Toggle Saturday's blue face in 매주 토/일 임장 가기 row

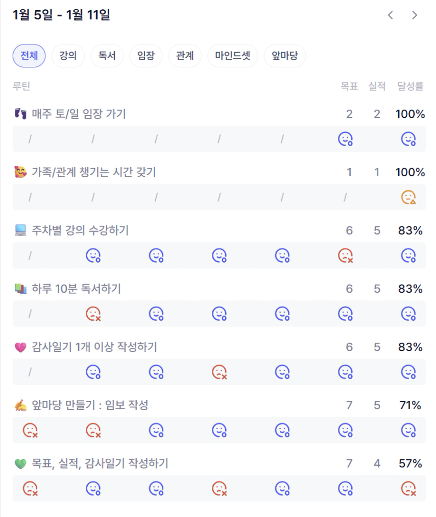pyautogui.click(x=346, y=139)
